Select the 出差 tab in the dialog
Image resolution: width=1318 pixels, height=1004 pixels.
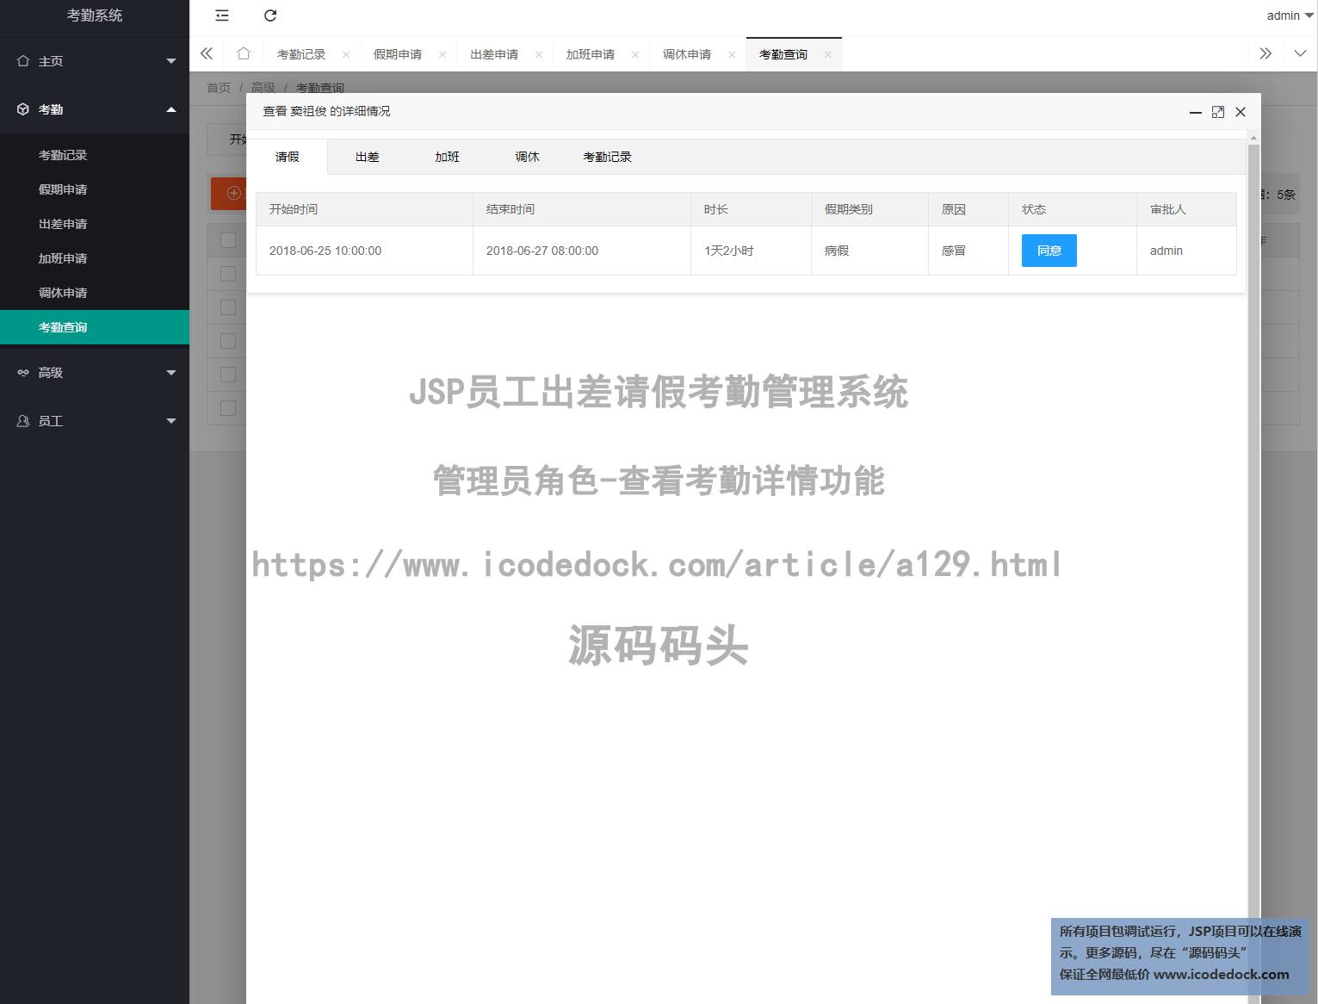368,157
